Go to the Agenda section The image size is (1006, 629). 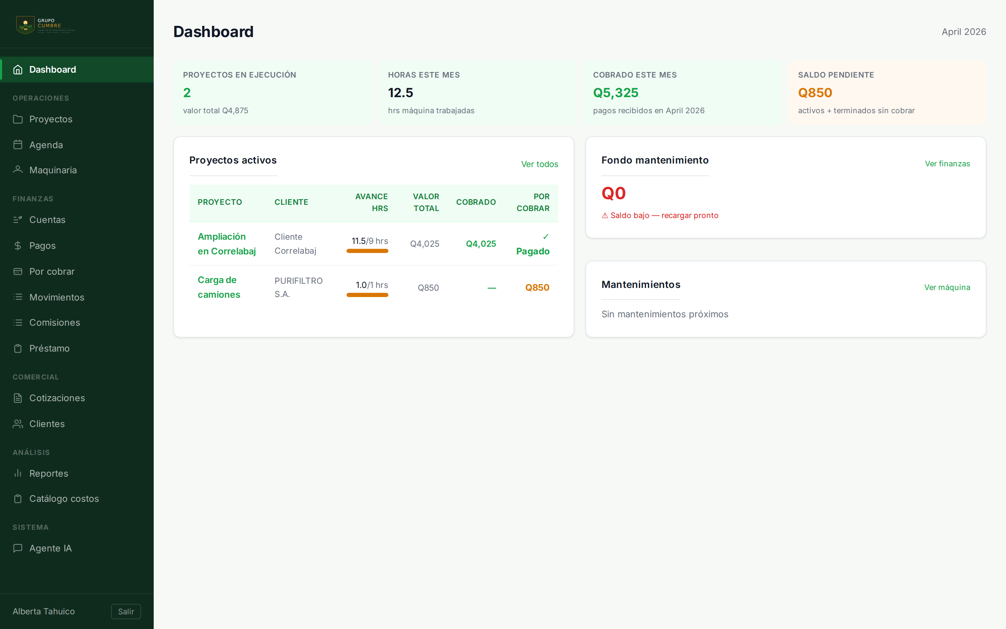(77, 145)
